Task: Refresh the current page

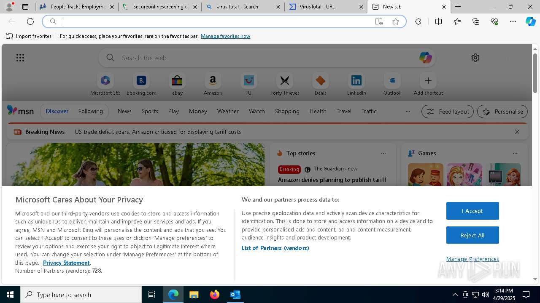Action: point(30,21)
